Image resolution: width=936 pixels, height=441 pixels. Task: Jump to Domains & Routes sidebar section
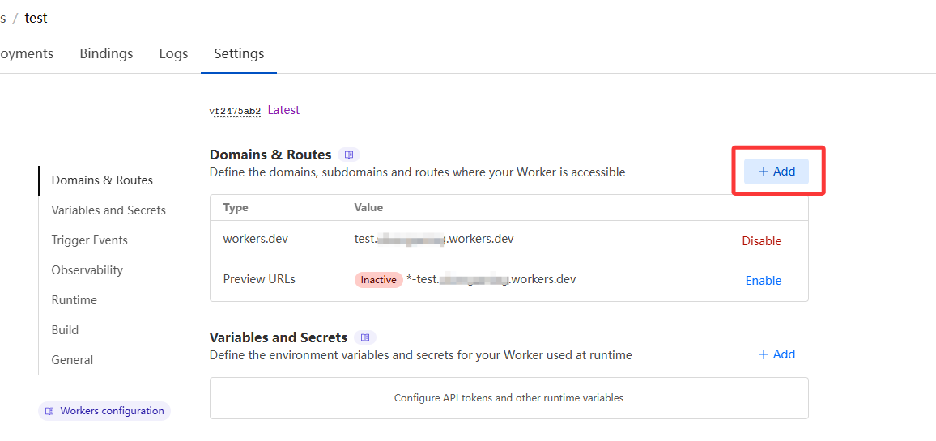click(102, 180)
